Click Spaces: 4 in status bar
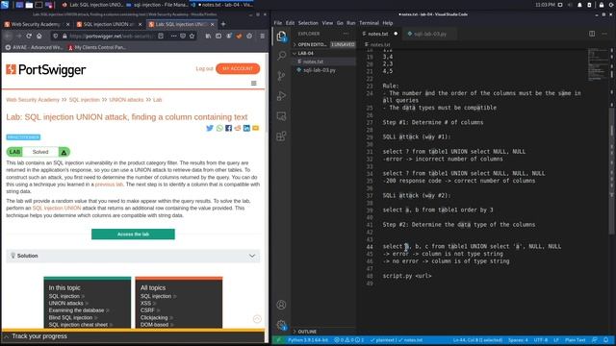 pyautogui.click(x=518, y=340)
